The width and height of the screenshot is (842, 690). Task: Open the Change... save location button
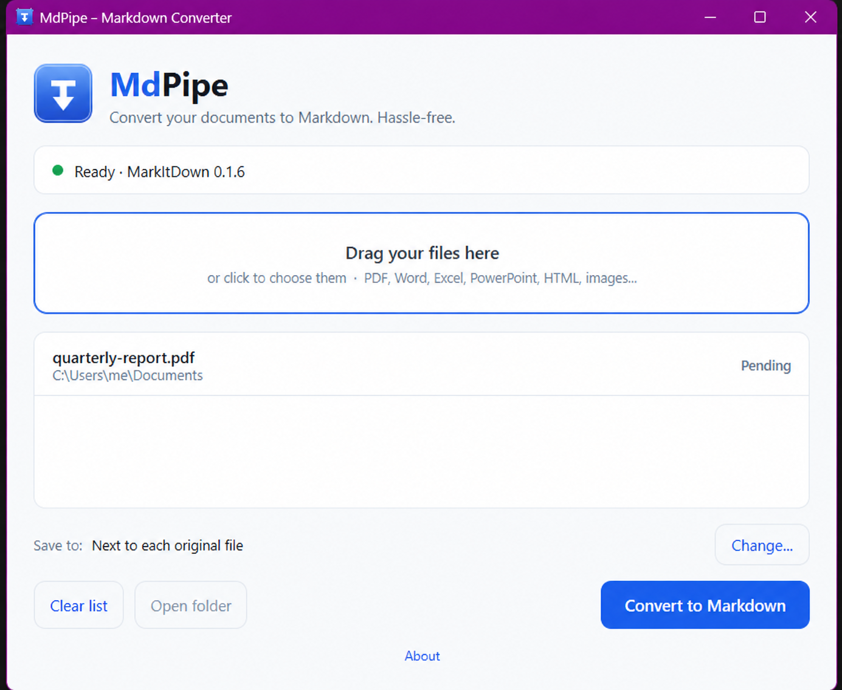762,545
